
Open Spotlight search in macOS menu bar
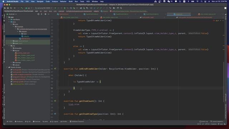pyautogui.click(x=201, y=1)
